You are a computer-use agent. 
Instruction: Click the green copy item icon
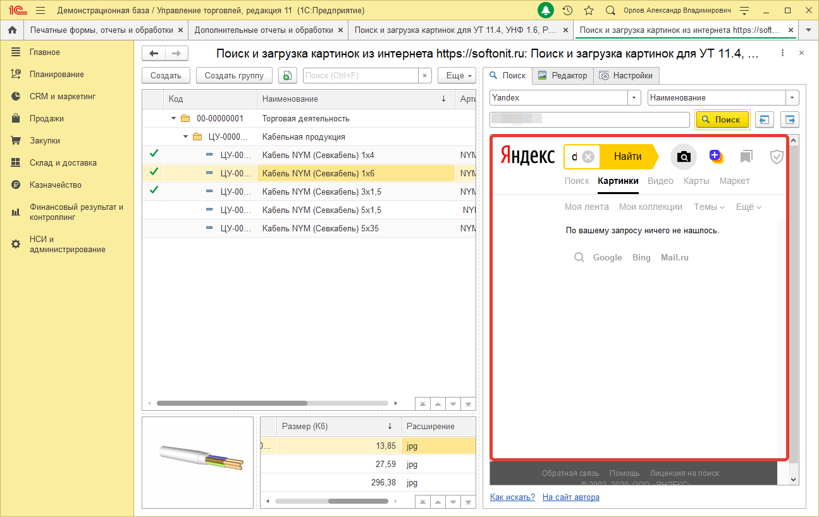(x=288, y=75)
